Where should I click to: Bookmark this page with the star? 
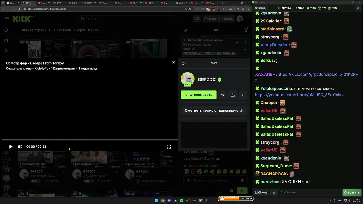coord(190,9)
